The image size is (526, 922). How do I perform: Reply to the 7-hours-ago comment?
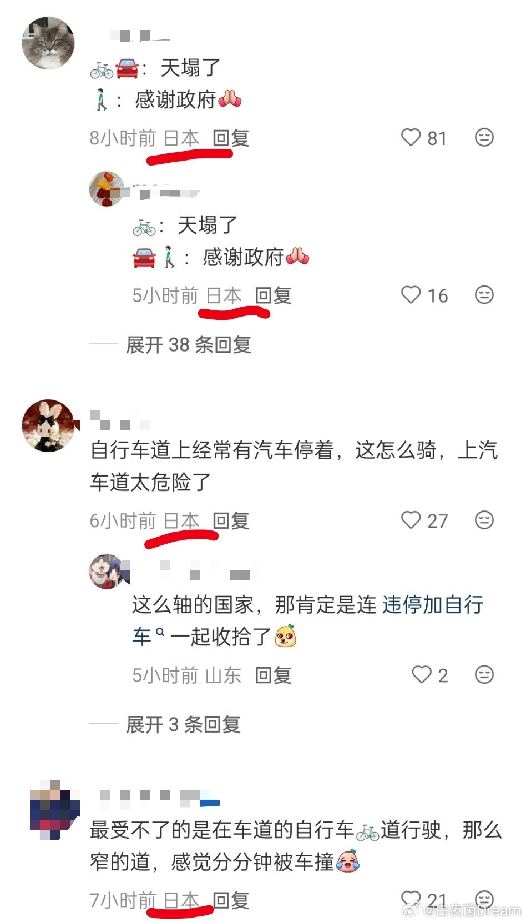[x=231, y=900]
